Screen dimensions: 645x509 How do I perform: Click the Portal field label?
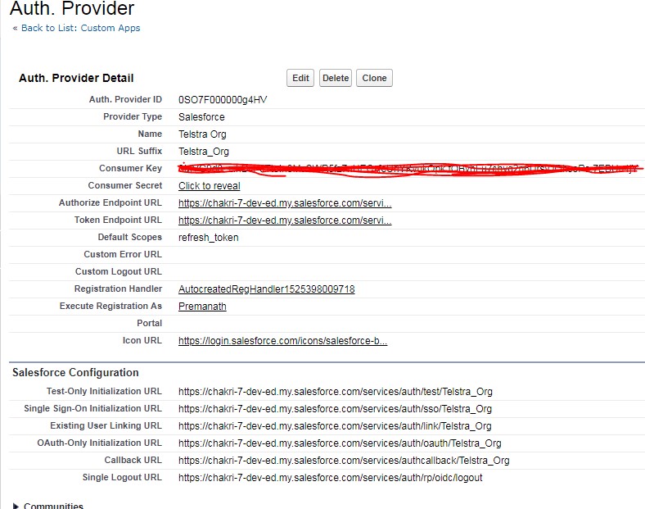pyautogui.click(x=149, y=323)
